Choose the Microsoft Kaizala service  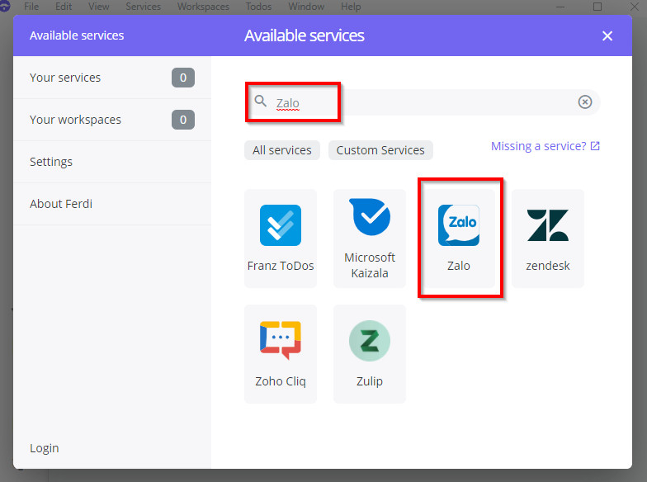pyautogui.click(x=370, y=239)
